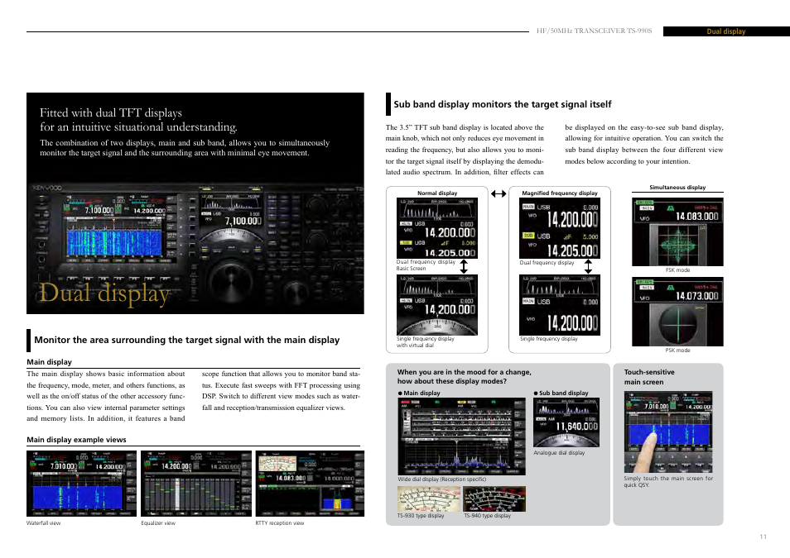Click the "Sub band display monitors the target signal itself" heading
The width and height of the screenshot is (790, 558).
pyautogui.click(x=503, y=104)
